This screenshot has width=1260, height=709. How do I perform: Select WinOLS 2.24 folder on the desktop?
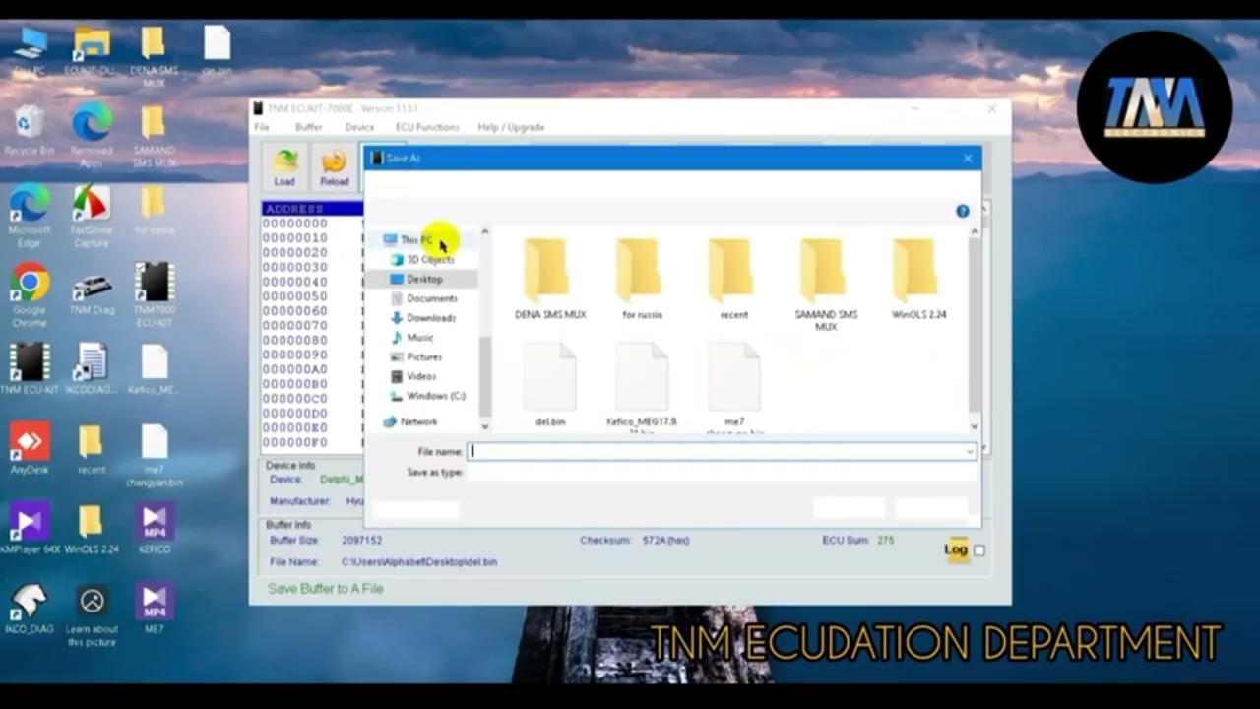coord(92,528)
